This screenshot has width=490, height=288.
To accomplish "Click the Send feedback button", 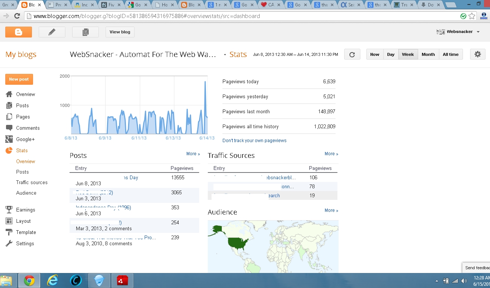I will click(476, 268).
